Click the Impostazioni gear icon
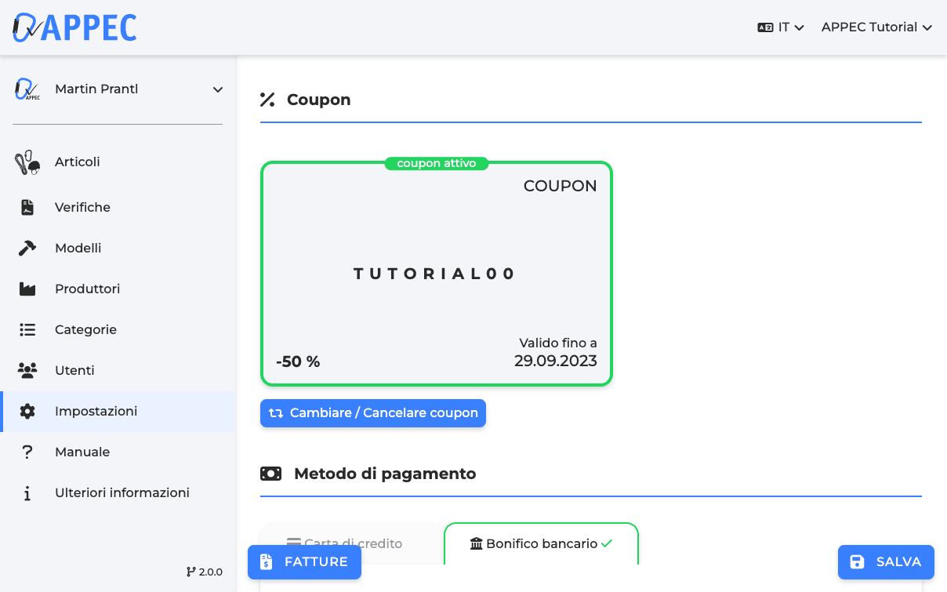The width and height of the screenshot is (947, 592). coord(27,411)
